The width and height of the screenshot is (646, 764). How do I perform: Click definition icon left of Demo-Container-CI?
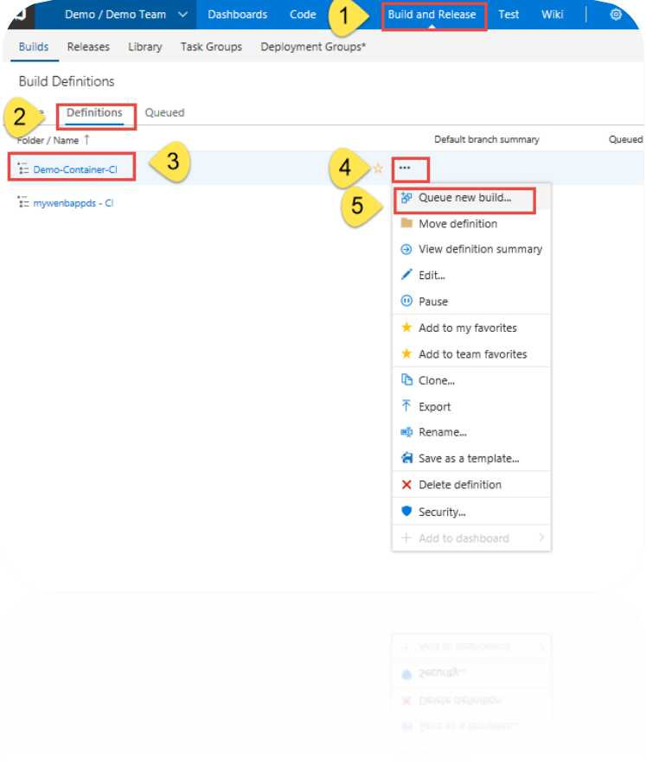pos(22,169)
